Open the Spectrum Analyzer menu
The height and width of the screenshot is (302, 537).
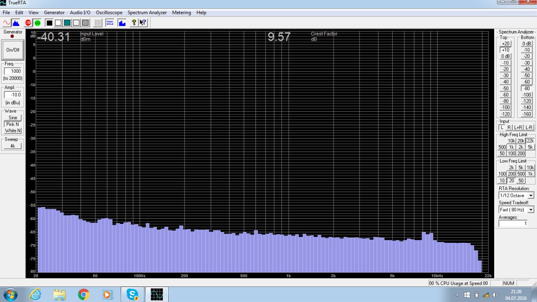click(x=147, y=13)
